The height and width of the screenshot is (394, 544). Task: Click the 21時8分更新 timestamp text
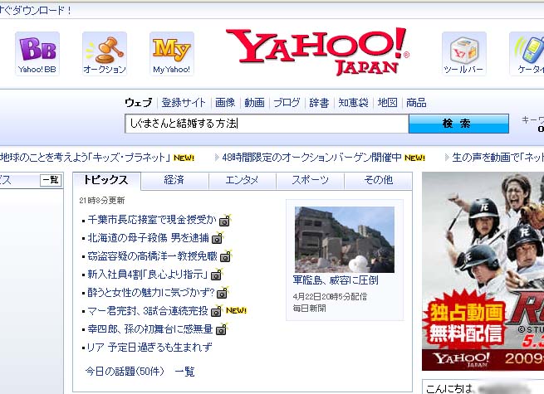tap(102, 201)
